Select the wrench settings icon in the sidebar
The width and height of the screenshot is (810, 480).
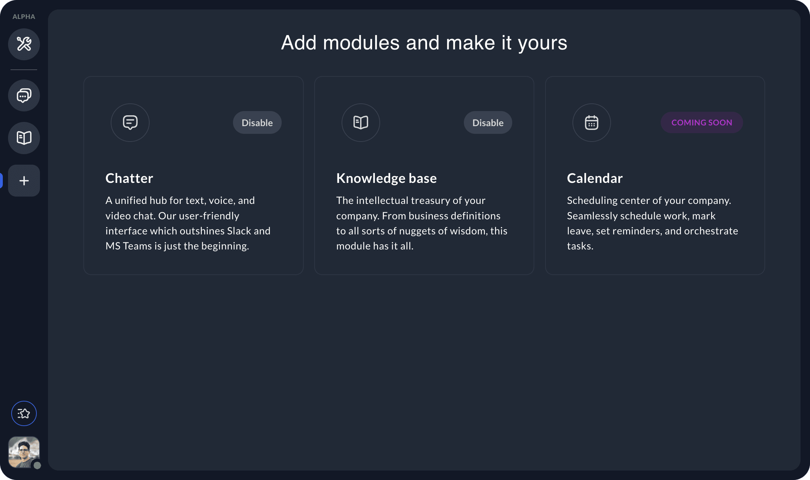click(24, 44)
